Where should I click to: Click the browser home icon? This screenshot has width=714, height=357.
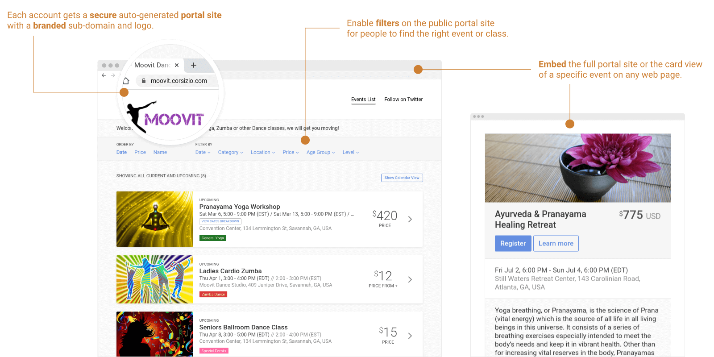coord(126,81)
